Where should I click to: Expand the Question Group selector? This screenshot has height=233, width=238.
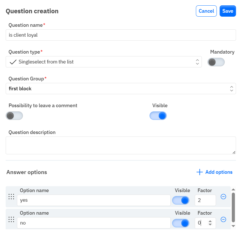coord(121,89)
